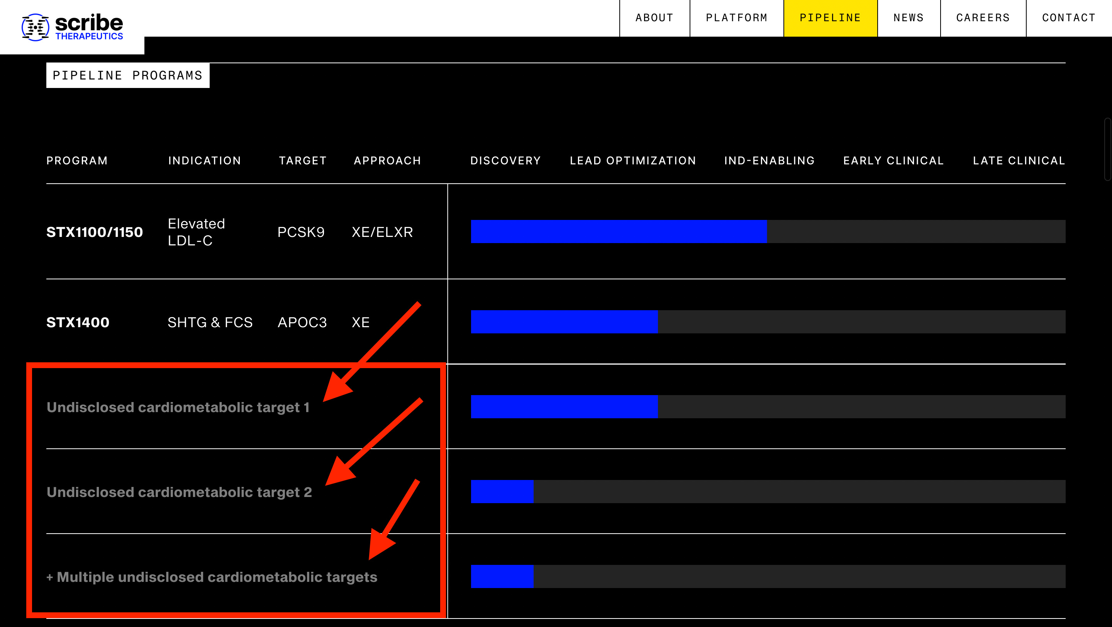Viewport: 1112px width, 627px height.
Task: Click the target 2 discovery progress bar
Action: [502, 492]
